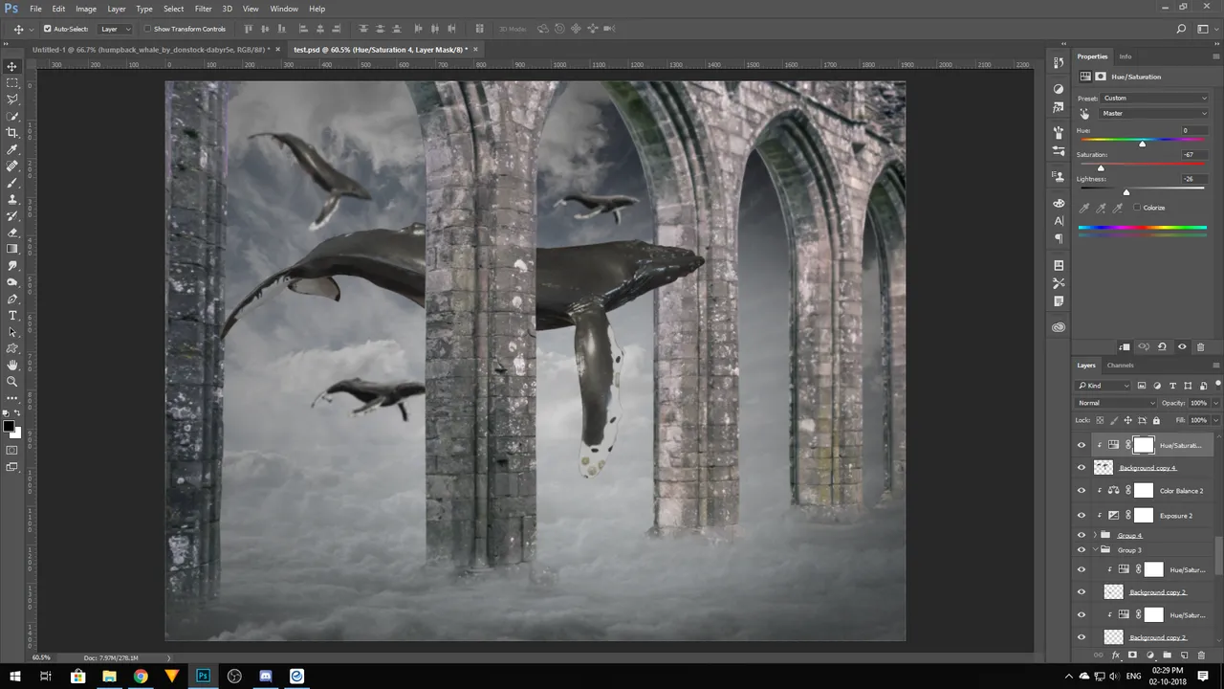The image size is (1224, 689).
Task: Add a layer mask from Layers panel
Action: pyautogui.click(x=1132, y=656)
